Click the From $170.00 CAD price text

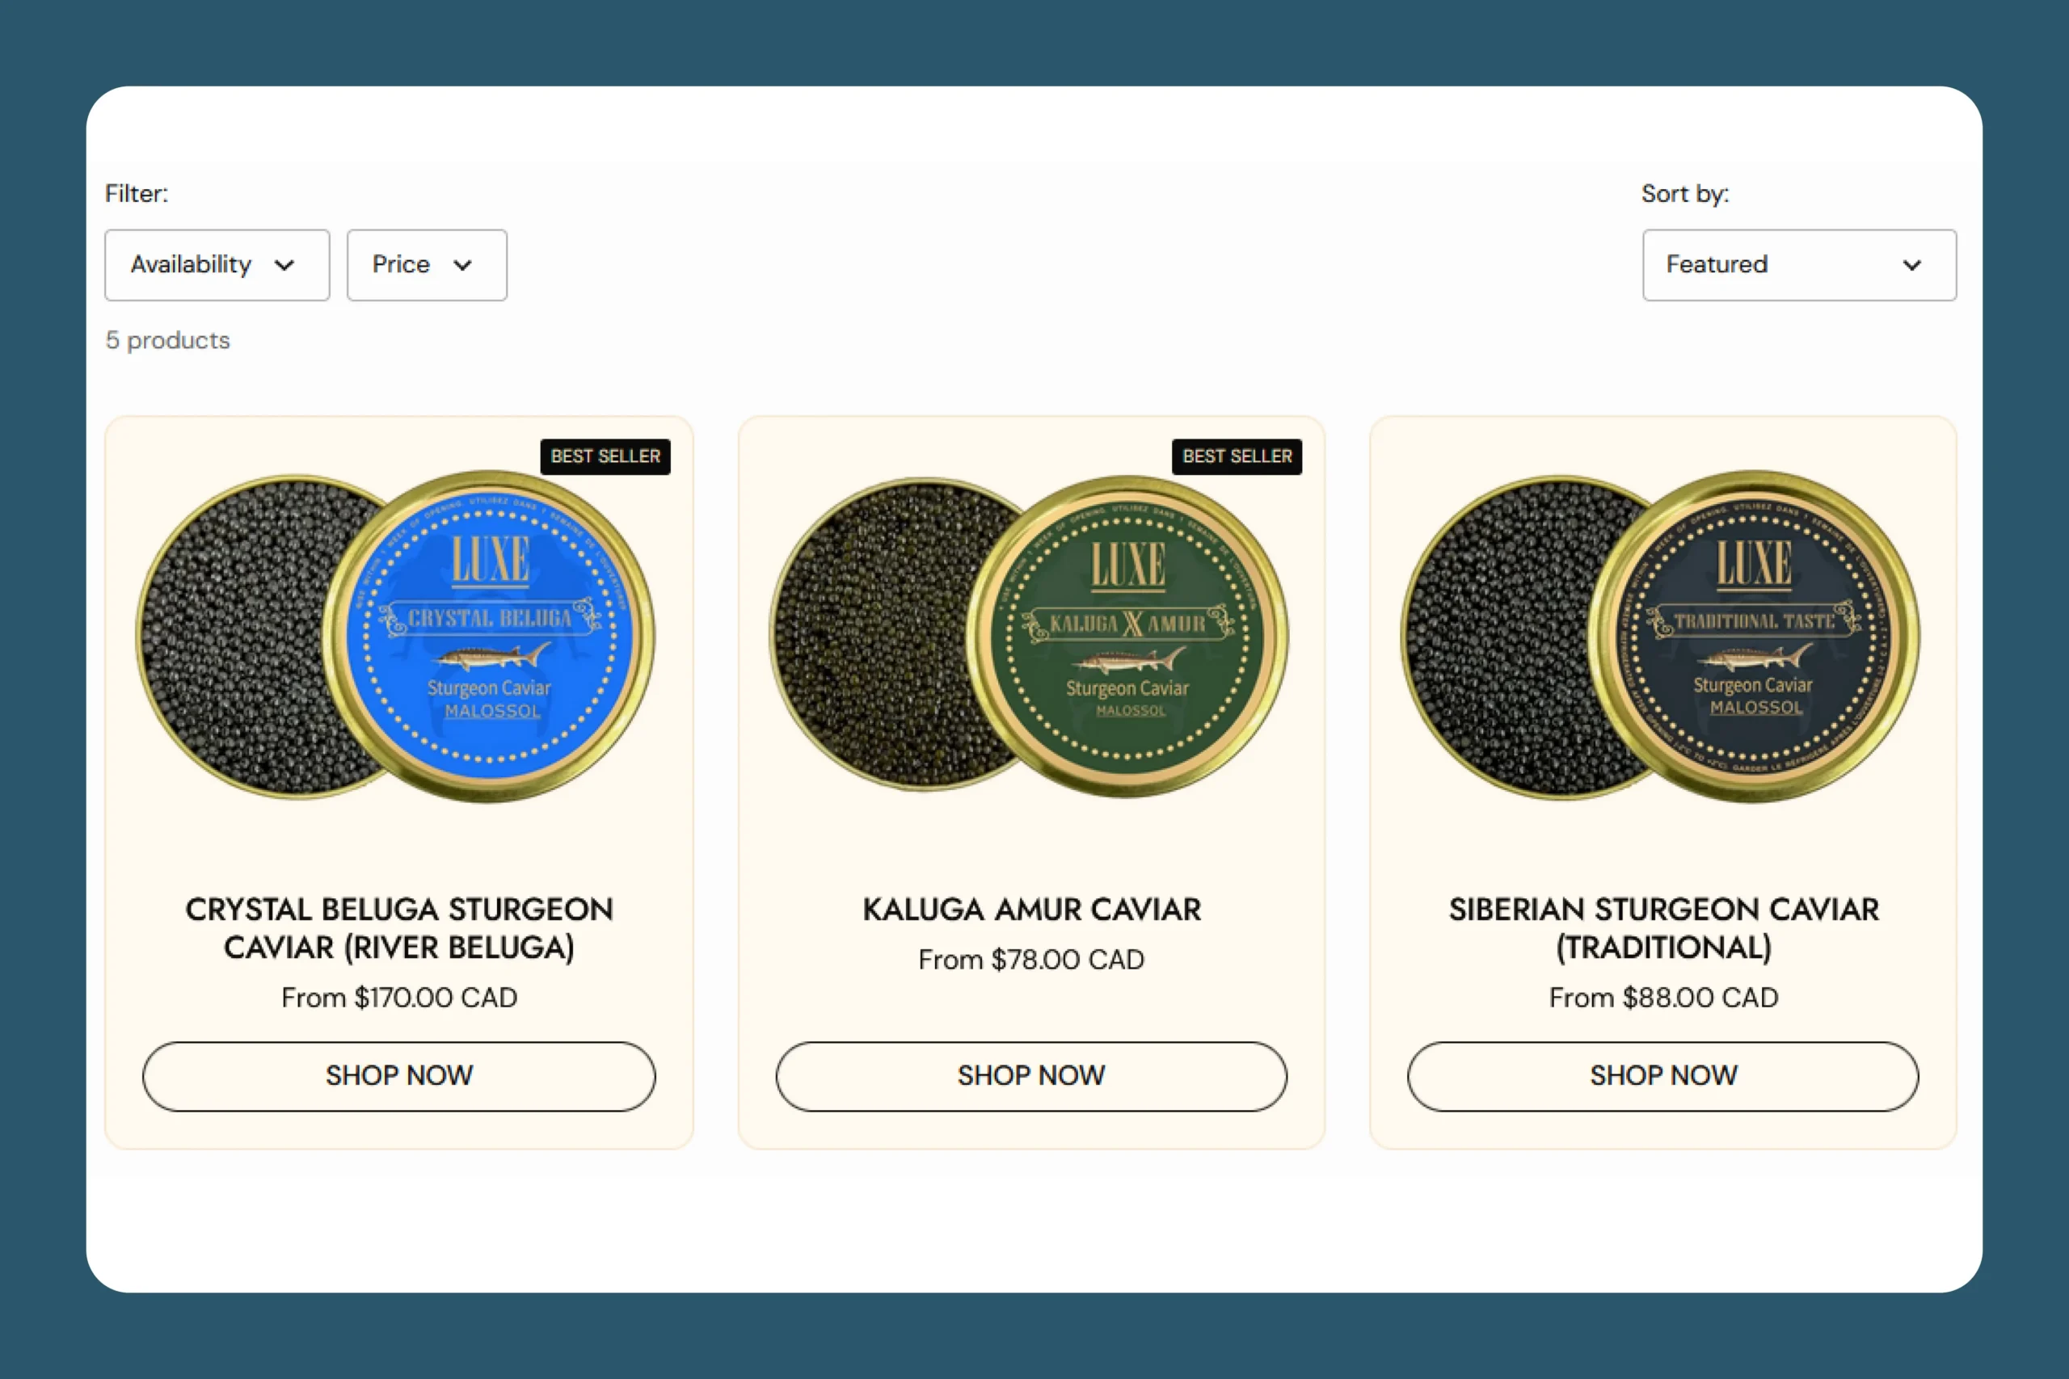click(x=399, y=998)
